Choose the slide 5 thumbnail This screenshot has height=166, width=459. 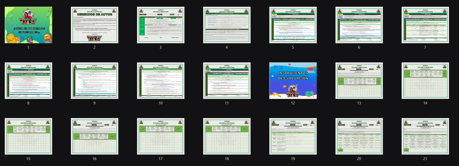293,25
